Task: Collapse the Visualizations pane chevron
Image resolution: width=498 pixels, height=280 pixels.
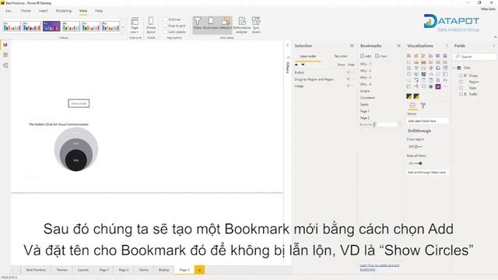Action: tap(447, 46)
